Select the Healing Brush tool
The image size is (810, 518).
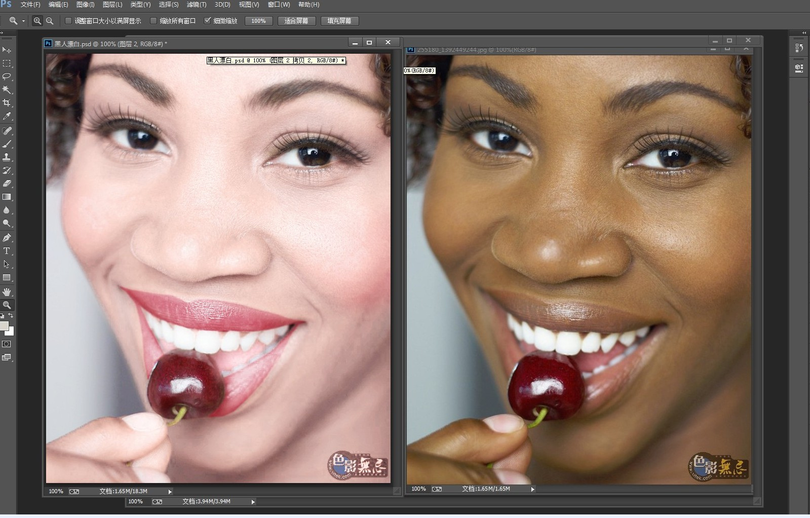(7, 131)
